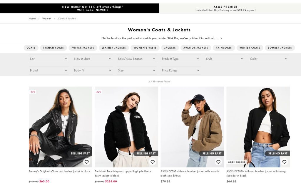
Task: Go to the Home breadcrumb link
Action: click(32, 18)
